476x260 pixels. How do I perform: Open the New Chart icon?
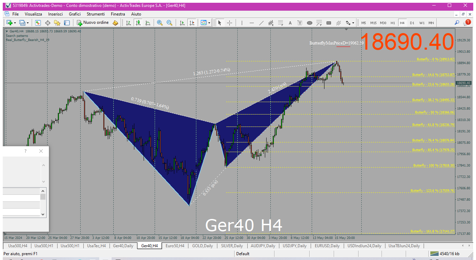(x=9, y=23)
